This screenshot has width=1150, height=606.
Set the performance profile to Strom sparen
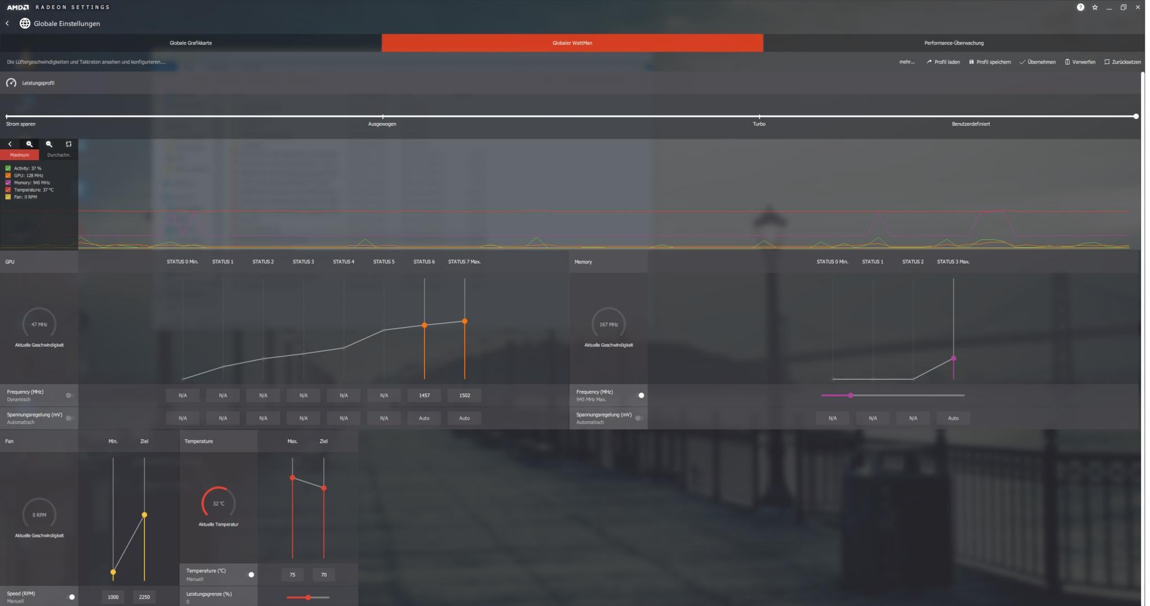tap(21, 124)
